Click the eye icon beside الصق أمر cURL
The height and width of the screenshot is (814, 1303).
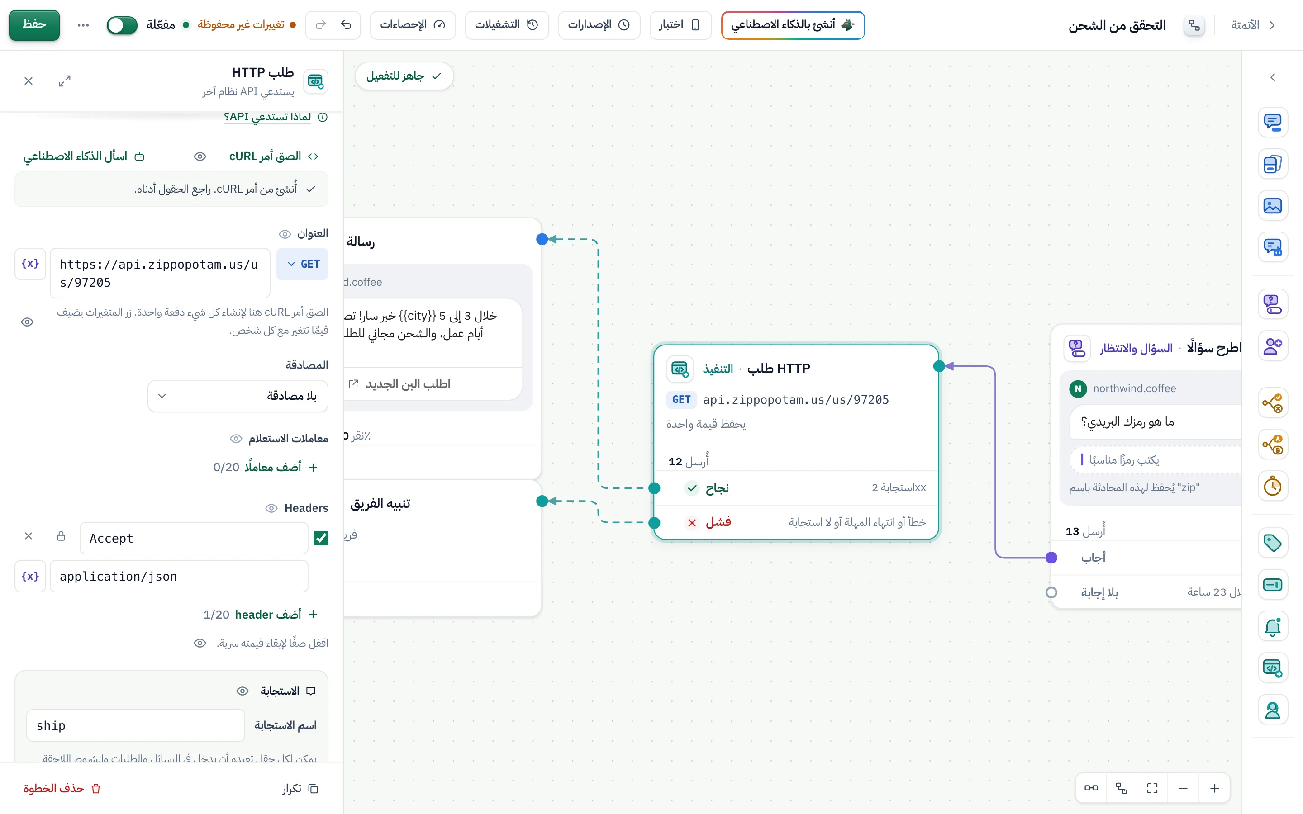[200, 156]
